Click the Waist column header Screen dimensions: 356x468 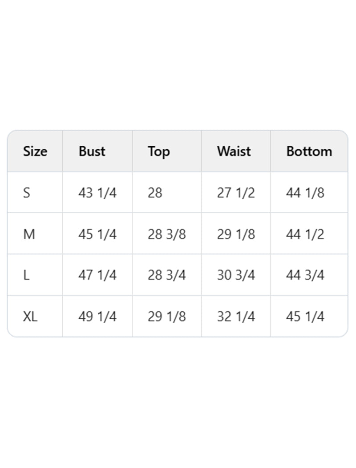tap(234, 152)
